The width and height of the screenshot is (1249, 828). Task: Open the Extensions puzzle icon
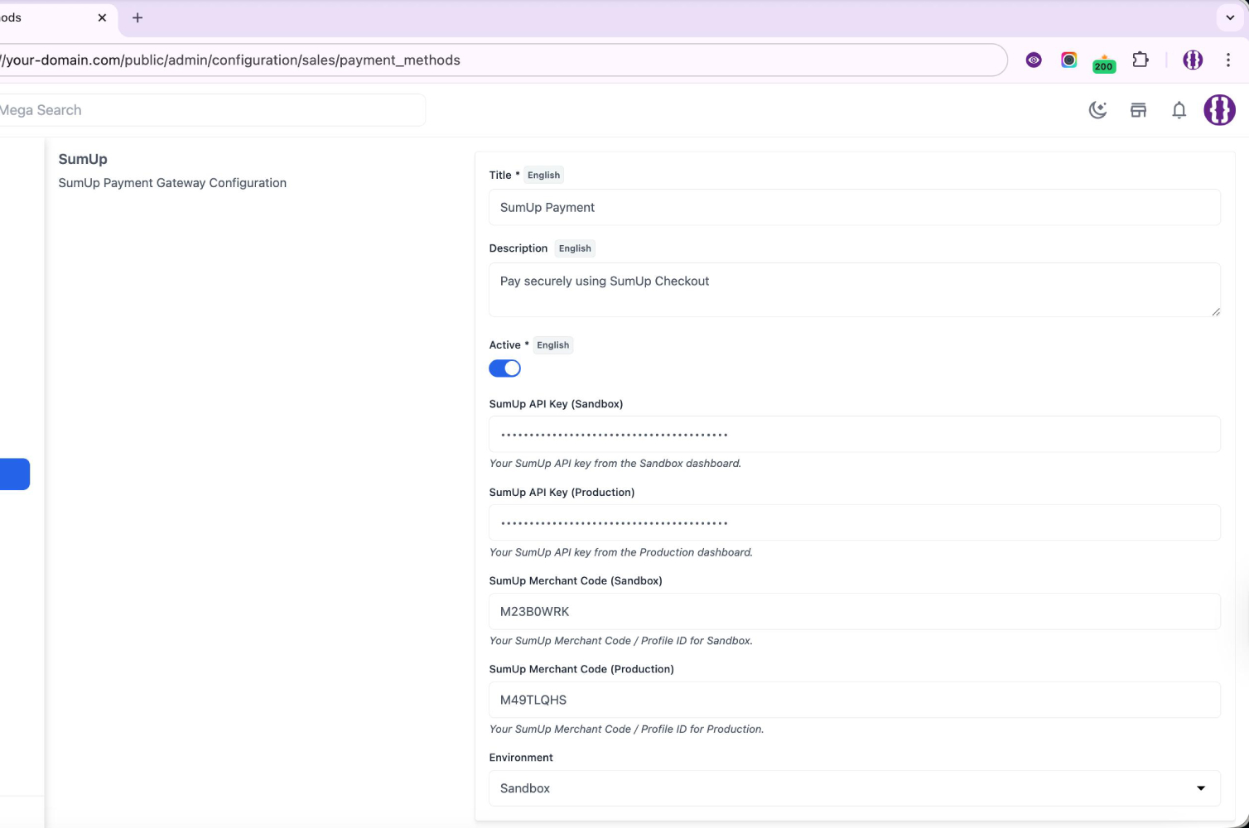point(1140,60)
